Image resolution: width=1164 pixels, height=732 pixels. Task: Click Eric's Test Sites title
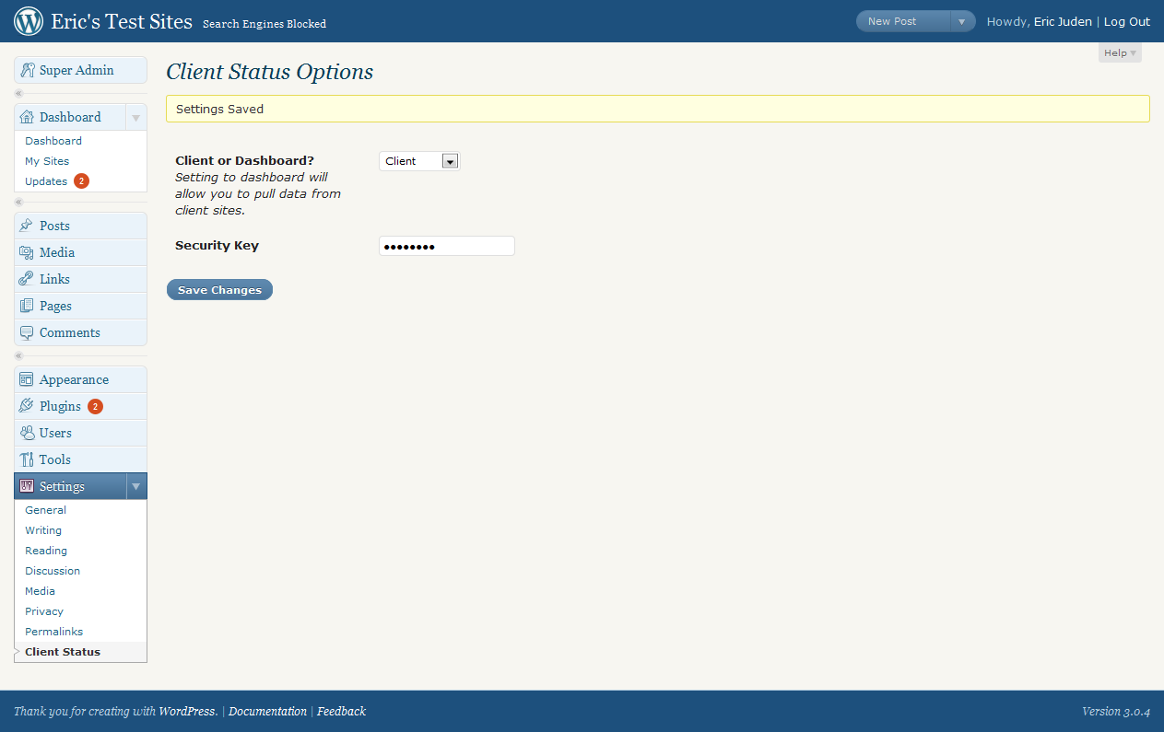pyautogui.click(x=122, y=21)
